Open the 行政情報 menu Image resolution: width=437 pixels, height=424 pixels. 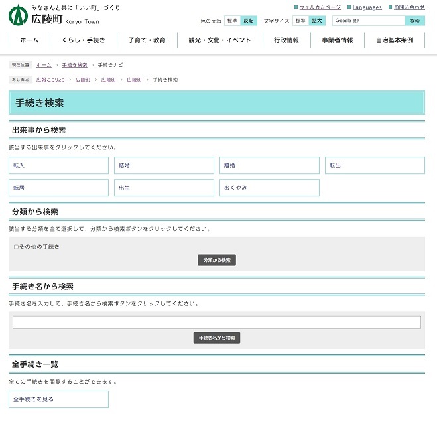click(x=286, y=40)
